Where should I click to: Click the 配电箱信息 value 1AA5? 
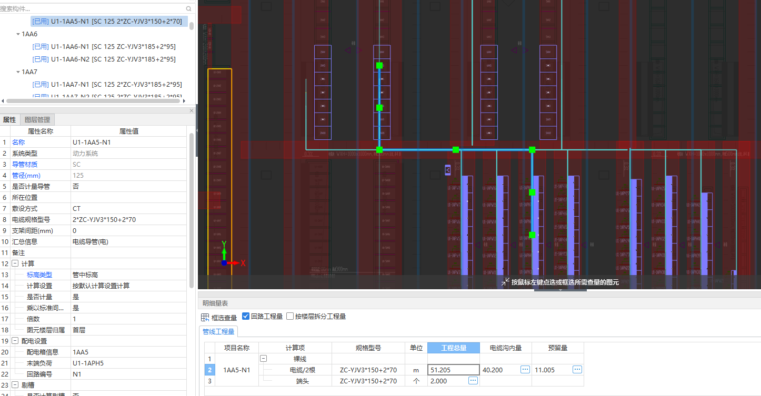pyautogui.click(x=128, y=352)
